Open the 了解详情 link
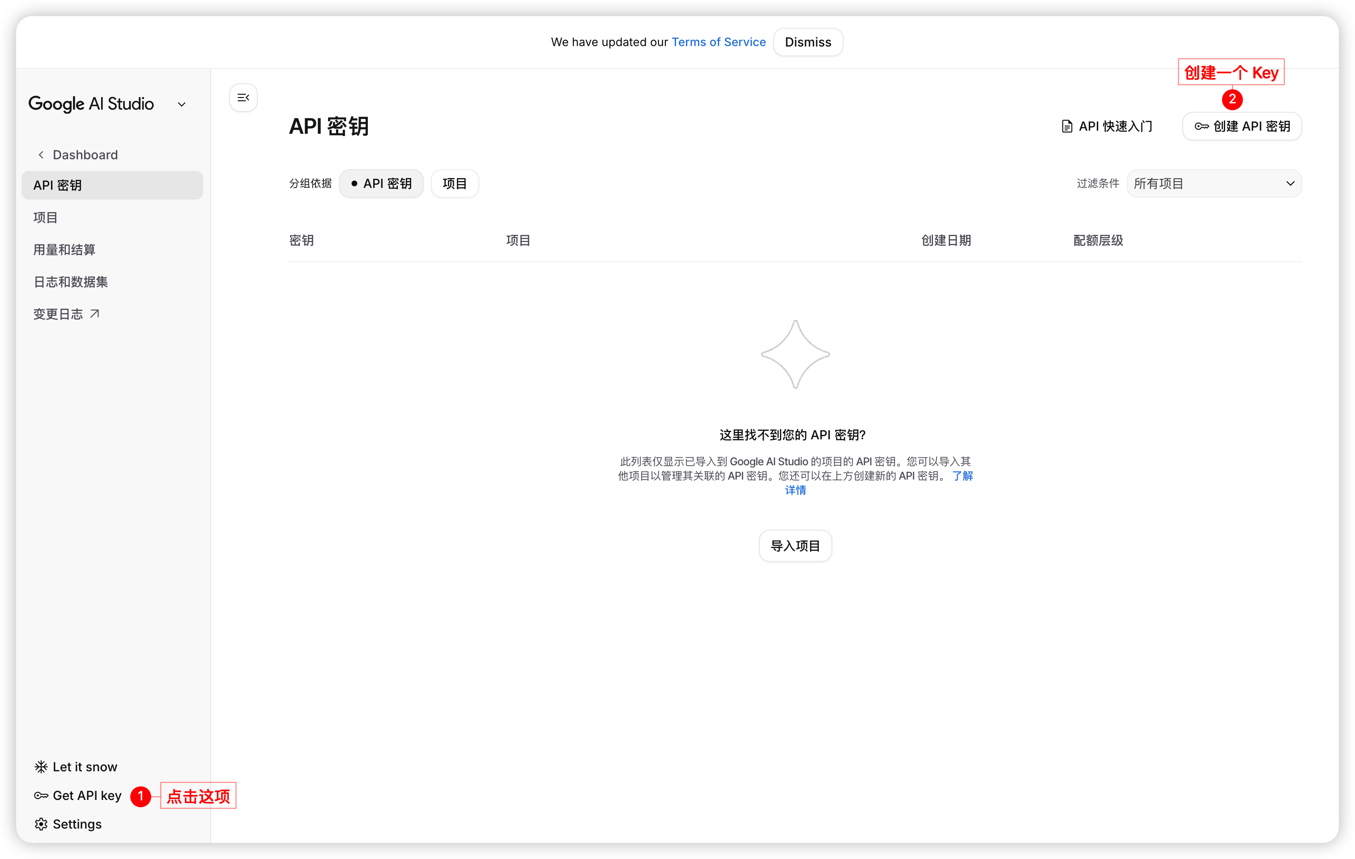This screenshot has width=1355, height=859. point(962,476)
